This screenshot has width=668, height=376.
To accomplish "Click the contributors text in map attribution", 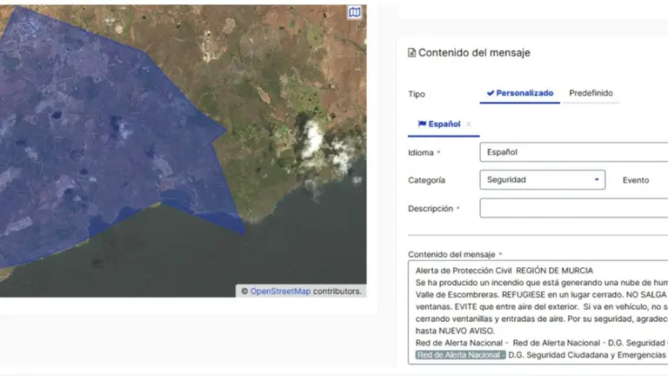I will click(x=337, y=292).
